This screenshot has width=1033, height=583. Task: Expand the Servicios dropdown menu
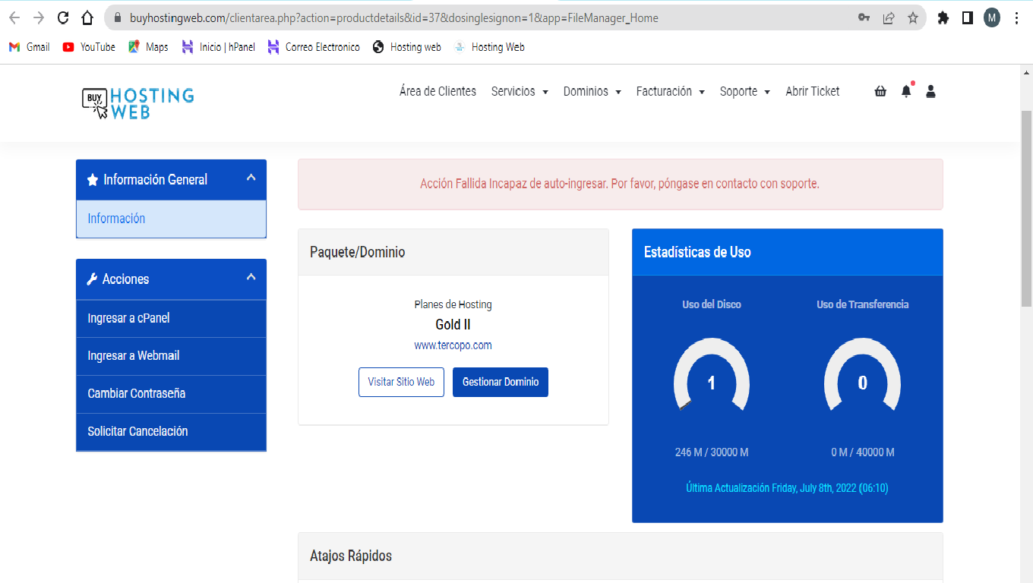point(520,92)
